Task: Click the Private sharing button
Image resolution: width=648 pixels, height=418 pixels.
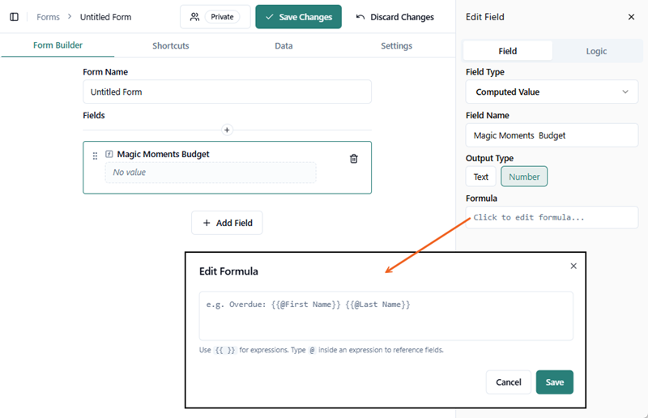Action: (215, 17)
